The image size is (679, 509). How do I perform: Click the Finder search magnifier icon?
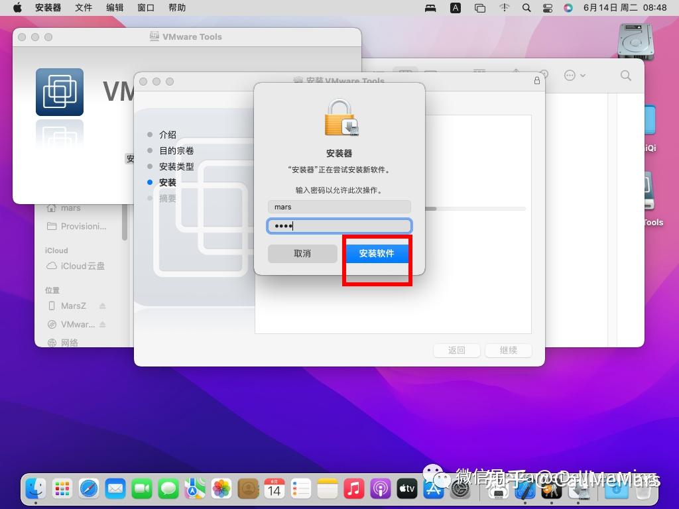point(626,76)
